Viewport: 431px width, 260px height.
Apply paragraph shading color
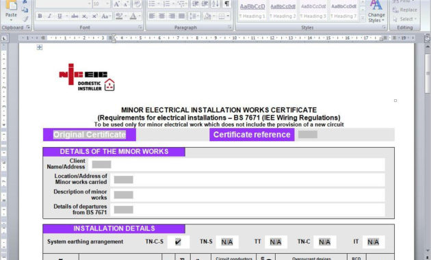[207, 16]
